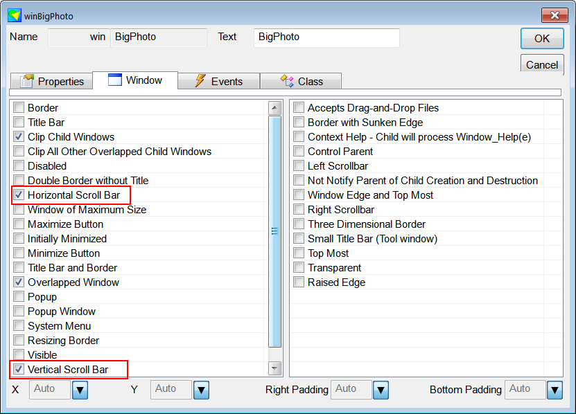576x414 pixels.
Task: Click the winBigPhoto title bar app icon
Action: click(x=15, y=15)
